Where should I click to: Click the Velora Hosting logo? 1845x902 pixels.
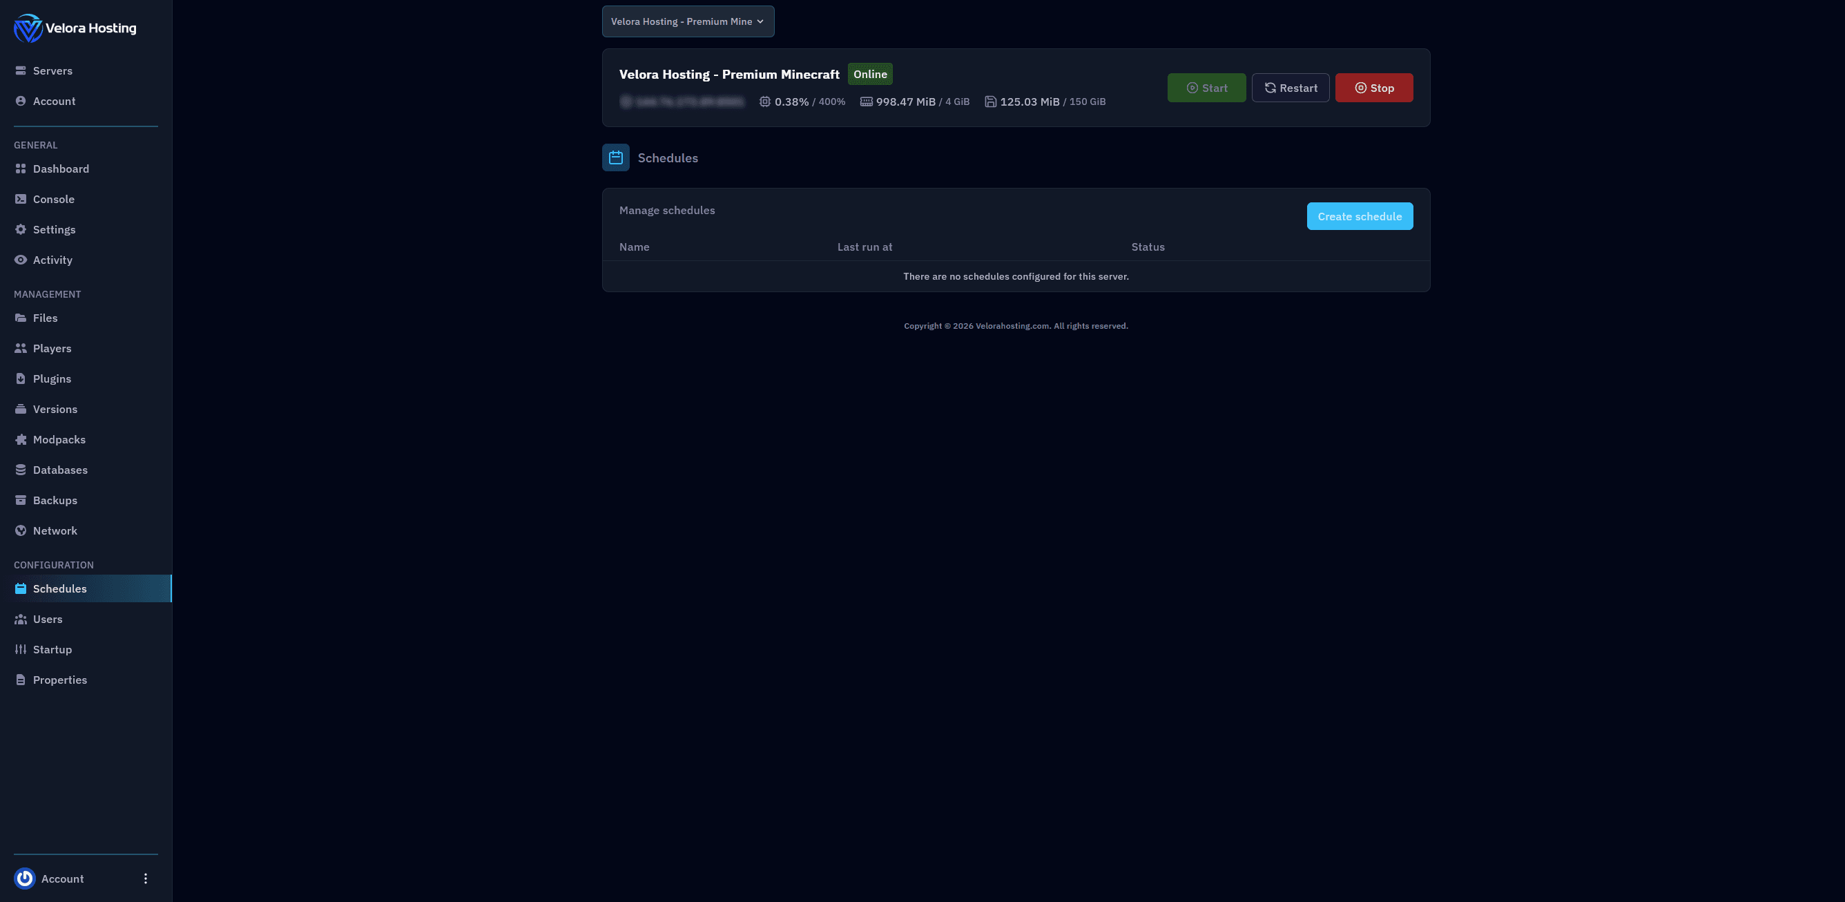pos(75,28)
